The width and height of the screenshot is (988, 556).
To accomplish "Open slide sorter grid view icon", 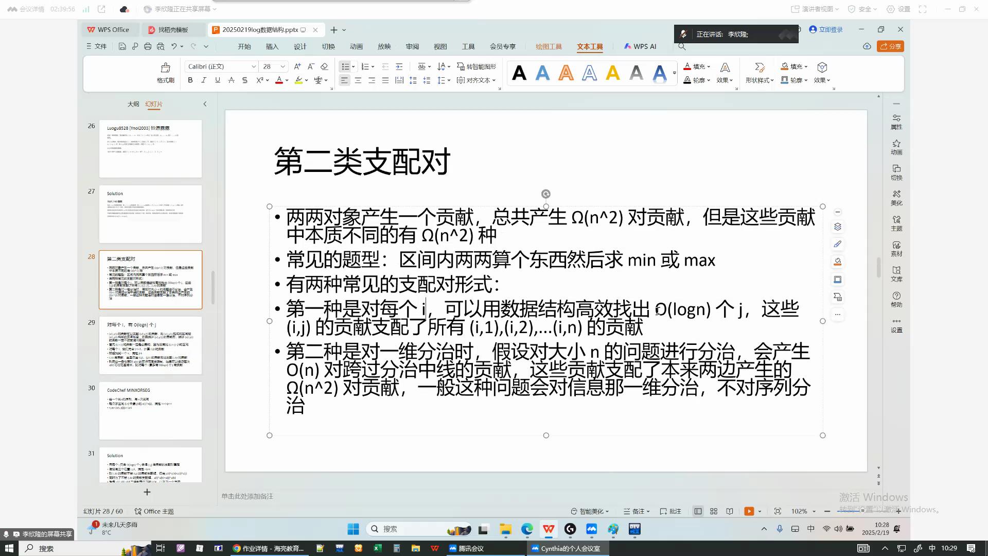I will (714, 511).
